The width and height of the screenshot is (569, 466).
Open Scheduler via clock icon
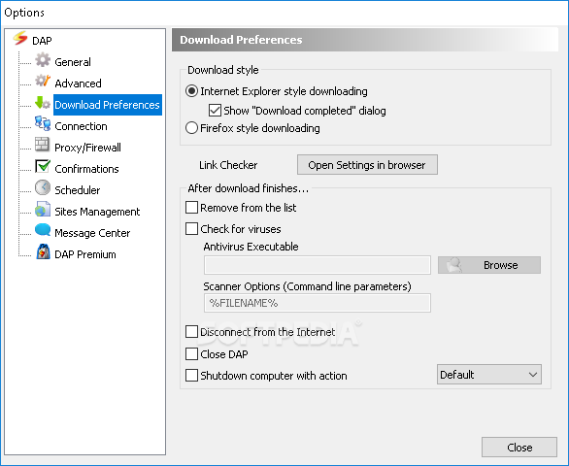(43, 187)
